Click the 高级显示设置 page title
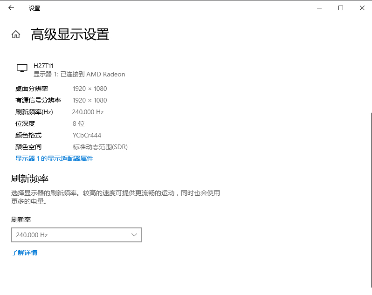Viewport: 372px width, 295px height. point(70,34)
